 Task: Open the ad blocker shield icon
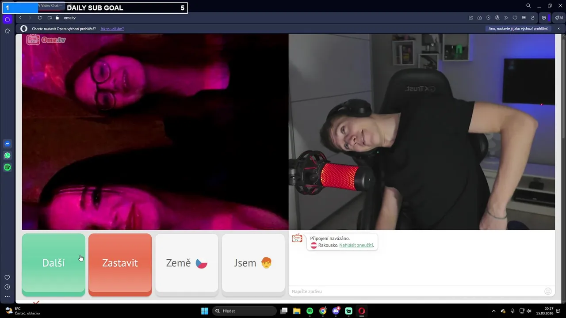pyautogui.click(x=489, y=18)
